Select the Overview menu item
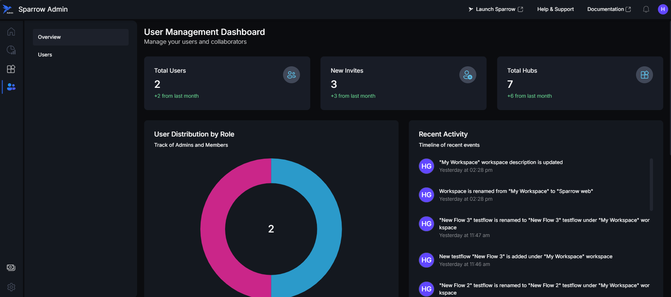Screen dimensions: 671x297 click(x=81, y=37)
